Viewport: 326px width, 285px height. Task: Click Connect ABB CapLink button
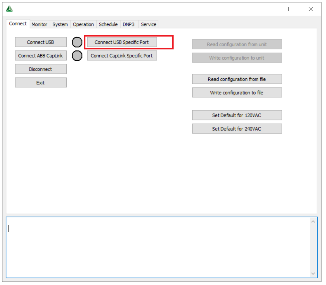coord(41,56)
